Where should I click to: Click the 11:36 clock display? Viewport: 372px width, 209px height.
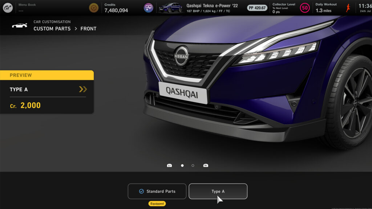point(365,6)
